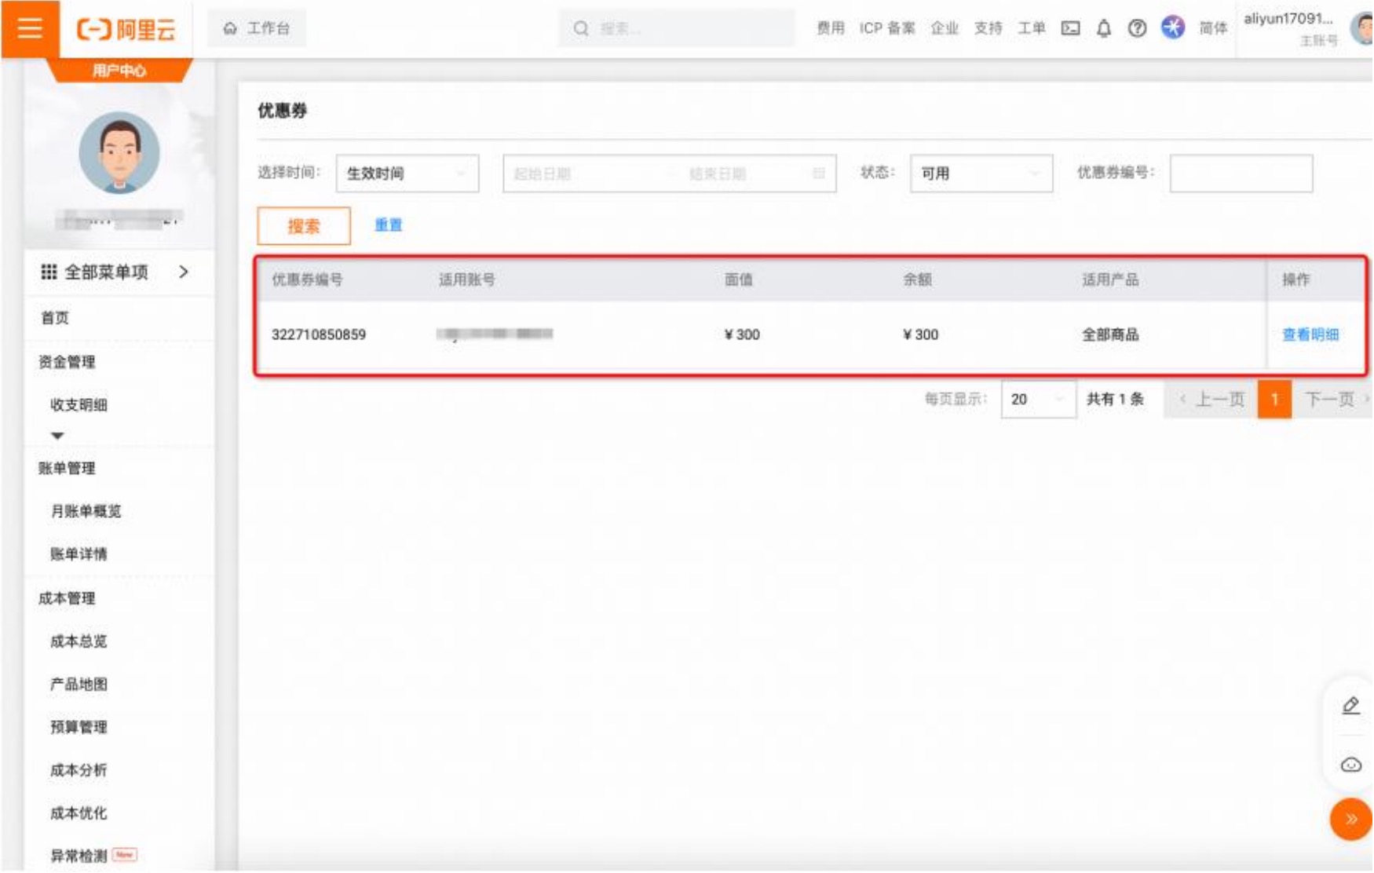1374x873 pixels.
Task: Click the edit feedback pencil icon
Action: 1350,705
